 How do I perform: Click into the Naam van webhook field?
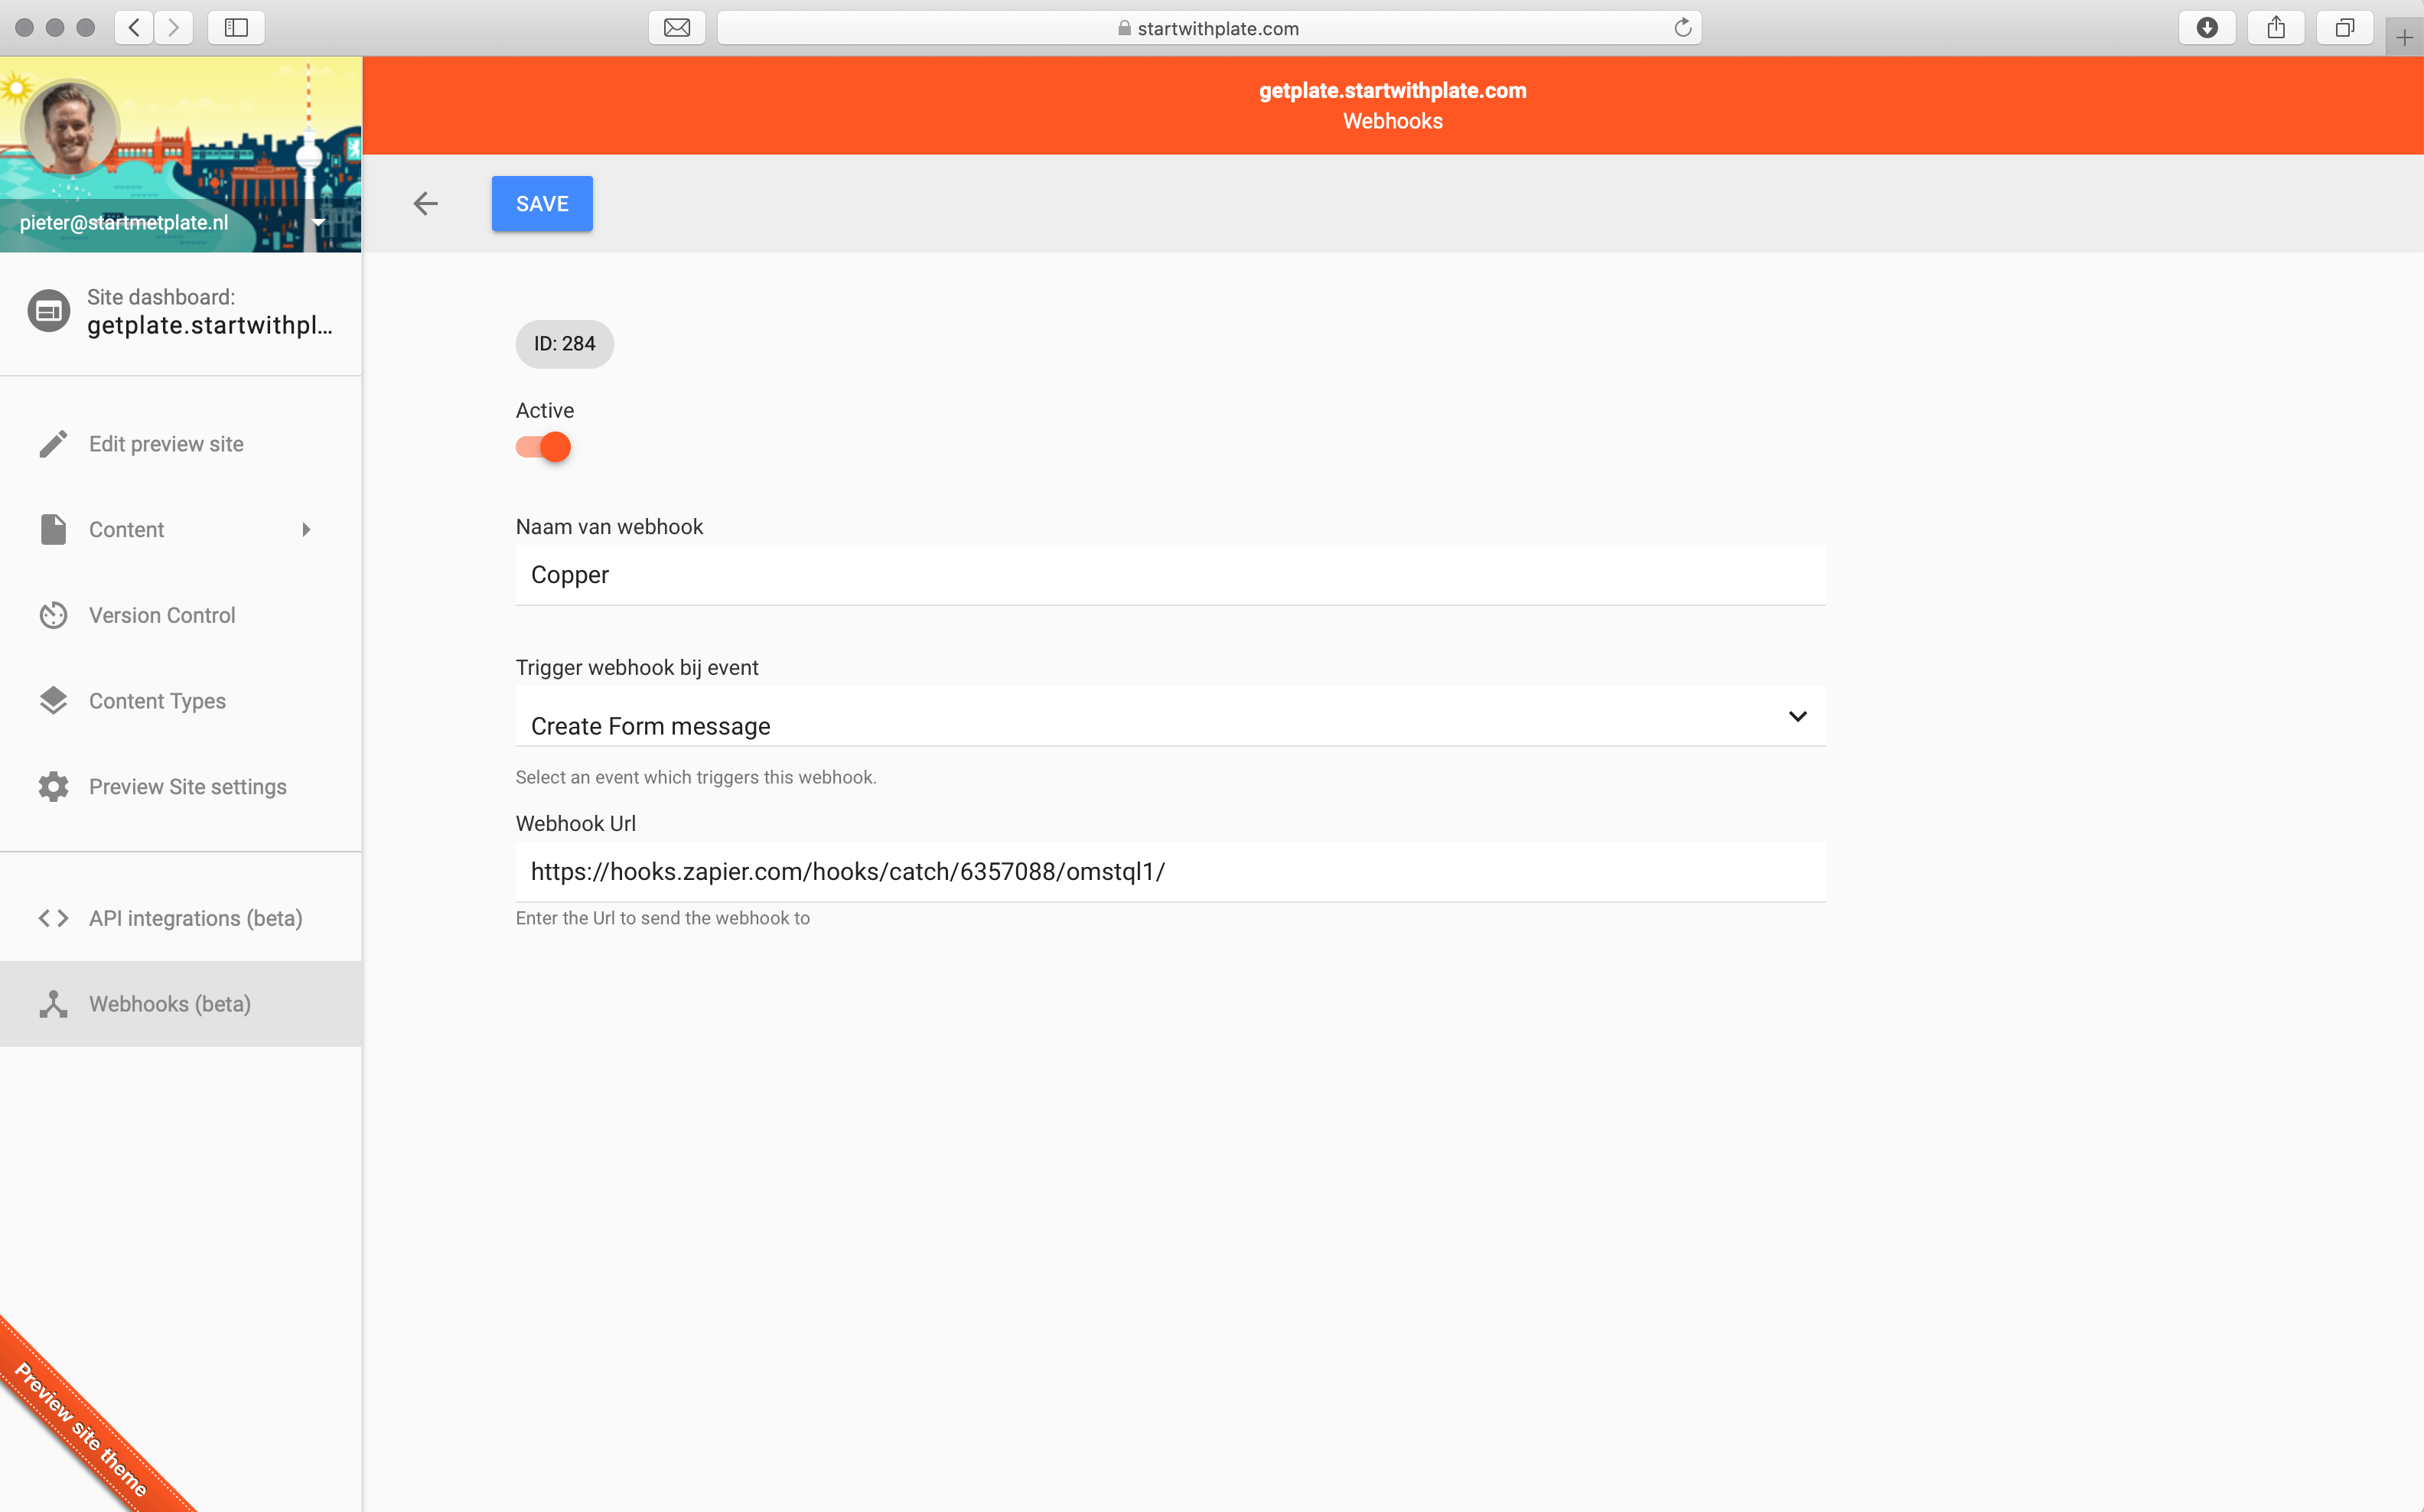[x=1170, y=575]
